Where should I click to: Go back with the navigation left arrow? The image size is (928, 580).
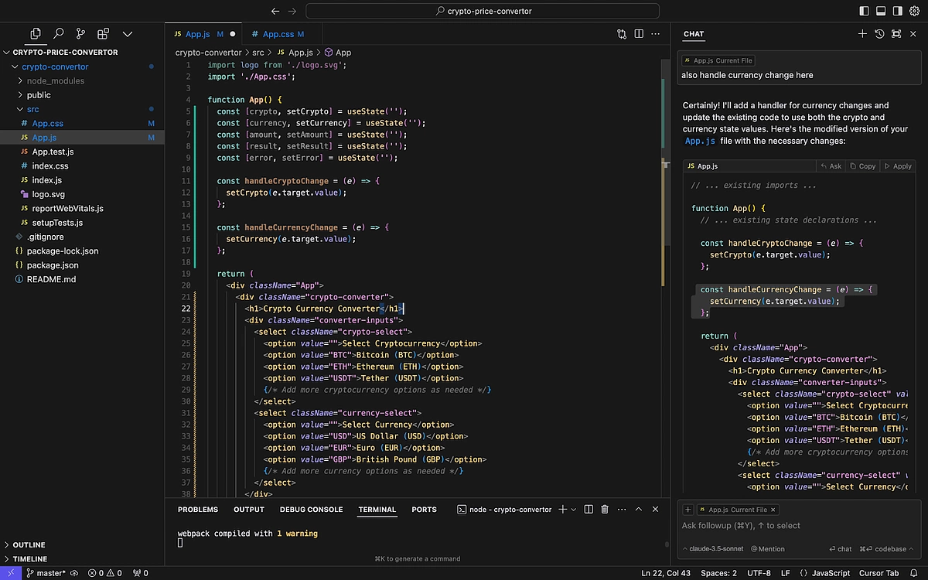point(275,11)
